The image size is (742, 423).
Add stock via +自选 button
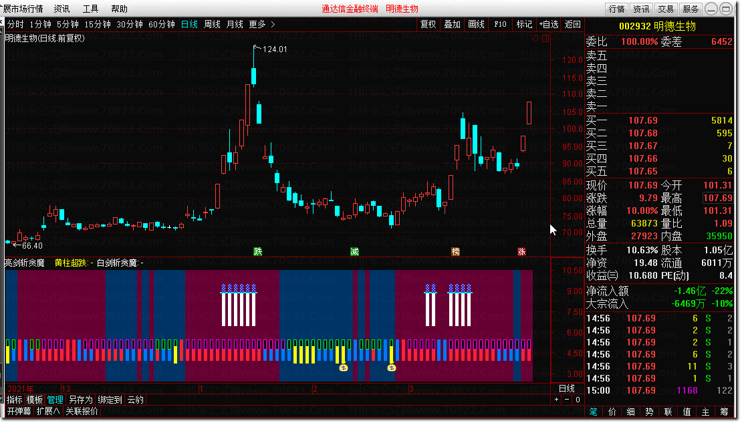point(549,24)
